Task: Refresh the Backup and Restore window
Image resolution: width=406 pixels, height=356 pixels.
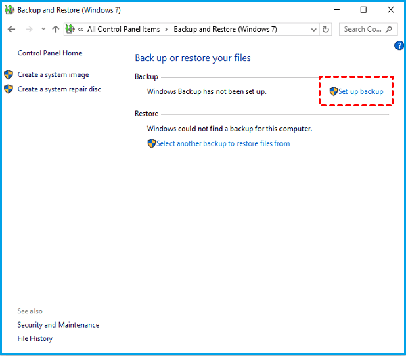Action: click(x=325, y=30)
